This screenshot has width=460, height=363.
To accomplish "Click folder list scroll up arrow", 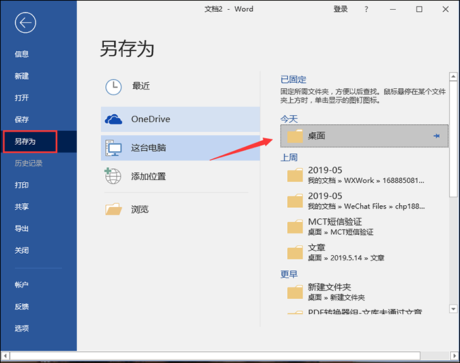I will (453, 76).
